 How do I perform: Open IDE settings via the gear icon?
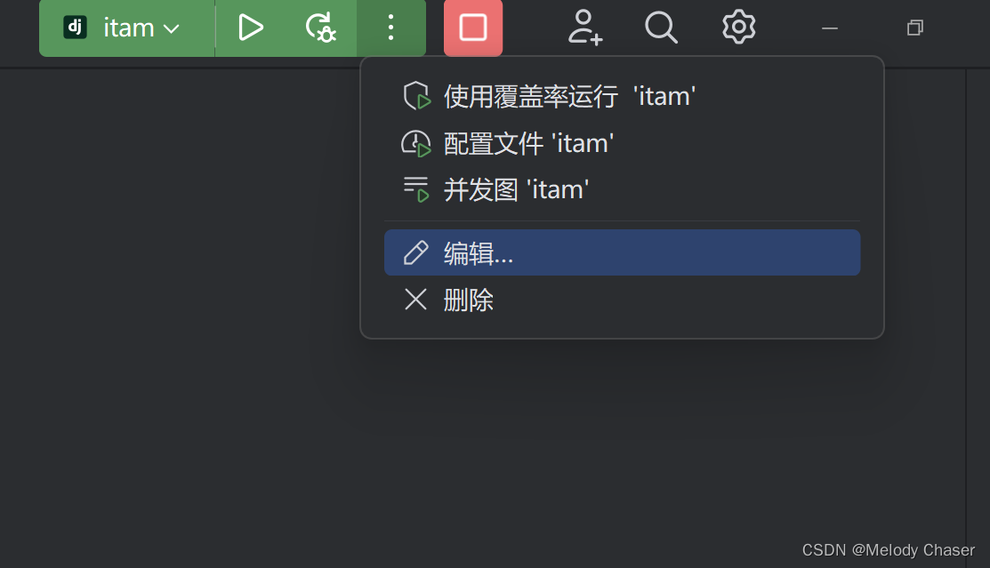coord(738,28)
